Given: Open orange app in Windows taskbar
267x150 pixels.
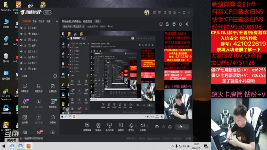Looking at the screenshot, I should (28, 146).
